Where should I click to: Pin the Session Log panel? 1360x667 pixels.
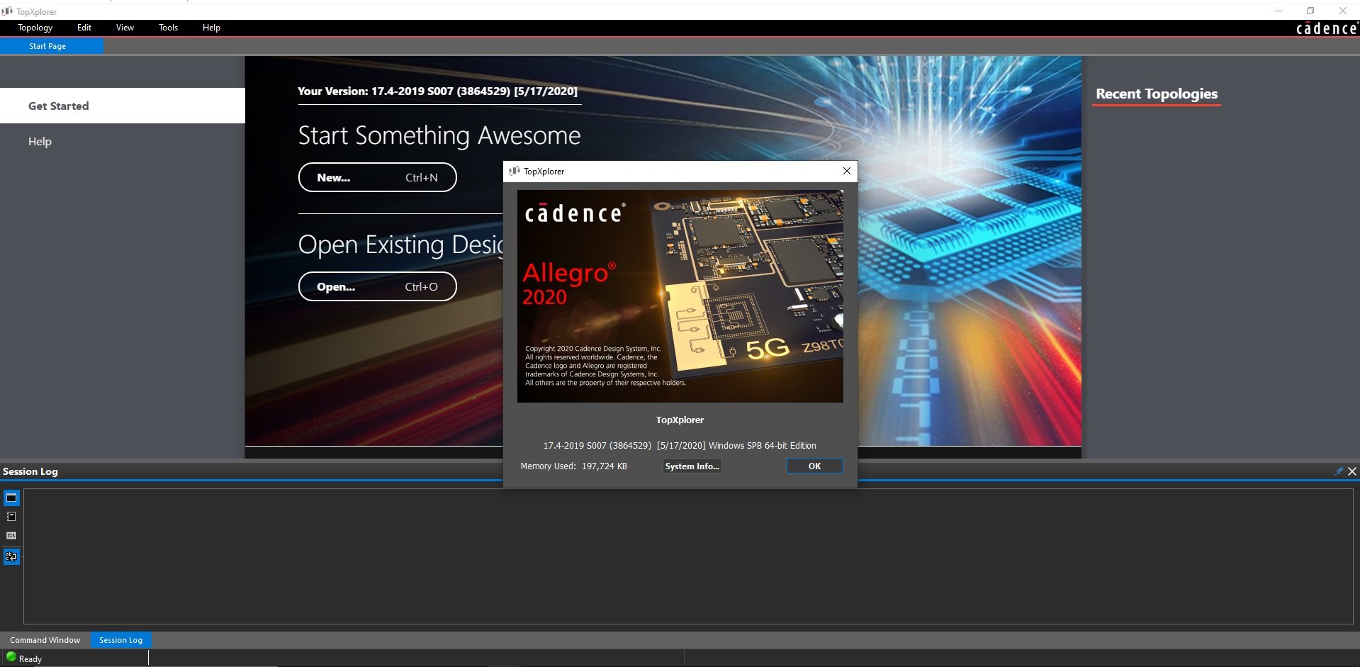pos(1338,471)
